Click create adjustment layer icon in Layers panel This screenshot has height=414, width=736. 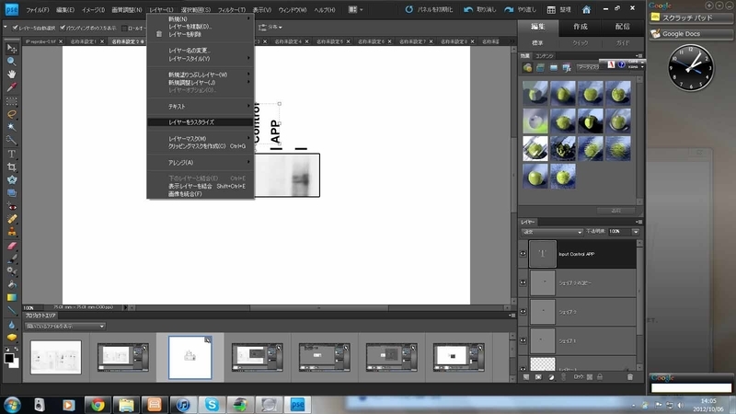(x=551, y=377)
